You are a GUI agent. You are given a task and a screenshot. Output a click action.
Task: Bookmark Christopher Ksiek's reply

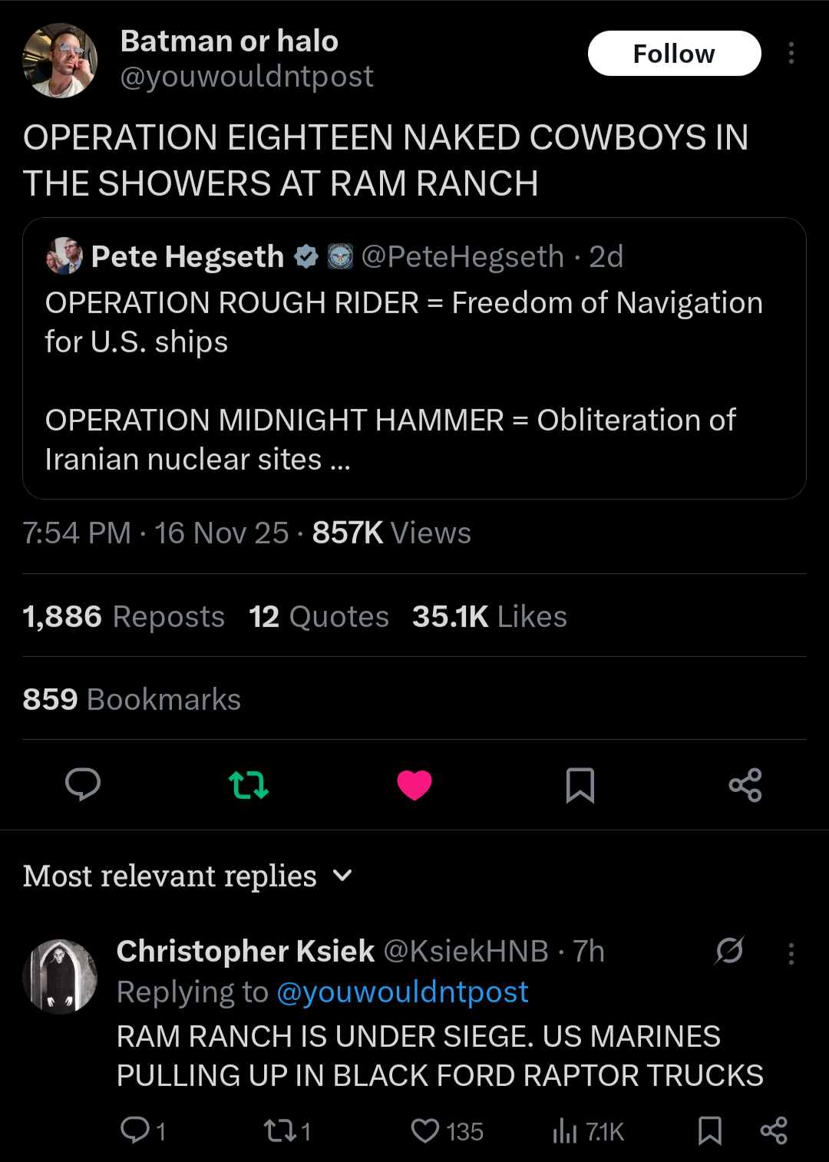pos(710,1131)
